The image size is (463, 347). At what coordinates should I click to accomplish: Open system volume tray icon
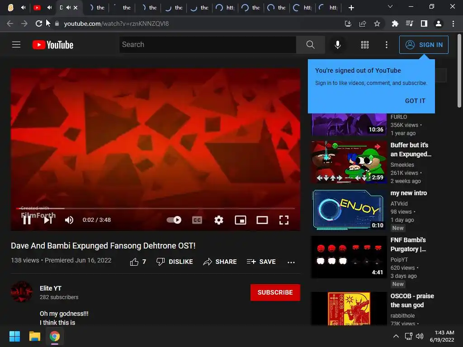tap(420, 336)
